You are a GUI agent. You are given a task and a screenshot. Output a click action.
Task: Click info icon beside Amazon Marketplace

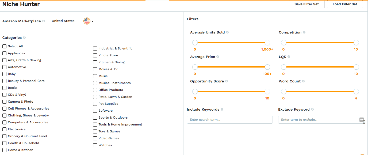tap(44, 21)
